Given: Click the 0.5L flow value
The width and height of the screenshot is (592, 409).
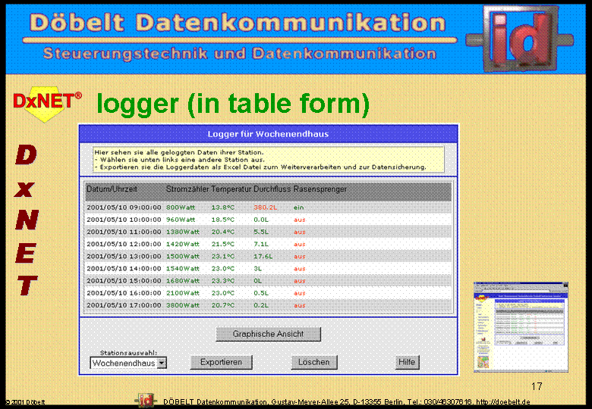Looking at the screenshot, I should pos(261,293).
